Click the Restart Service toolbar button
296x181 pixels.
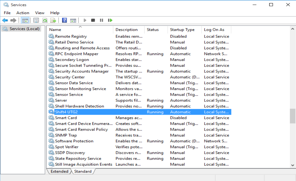click(110, 20)
